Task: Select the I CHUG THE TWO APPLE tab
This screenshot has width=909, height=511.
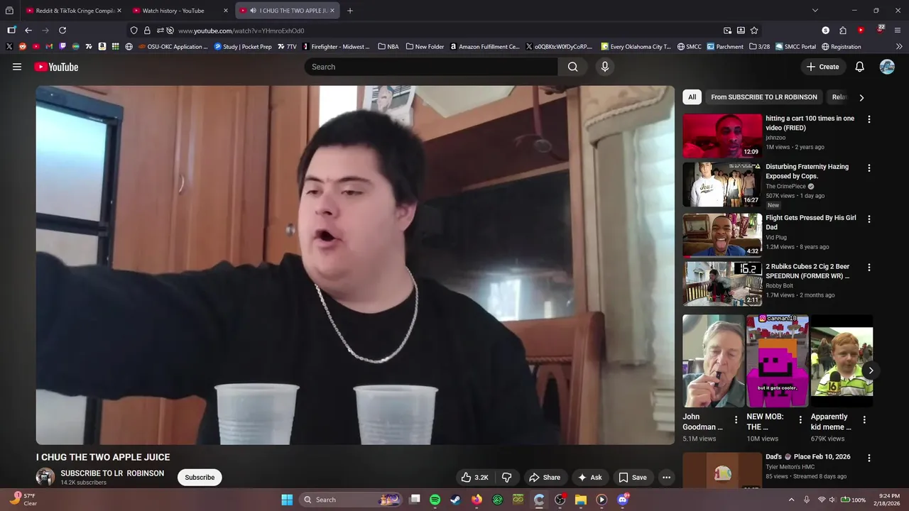Action: [287, 11]
